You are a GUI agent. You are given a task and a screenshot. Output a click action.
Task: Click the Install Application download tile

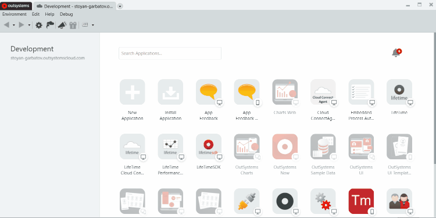click(x=170, y=92)
